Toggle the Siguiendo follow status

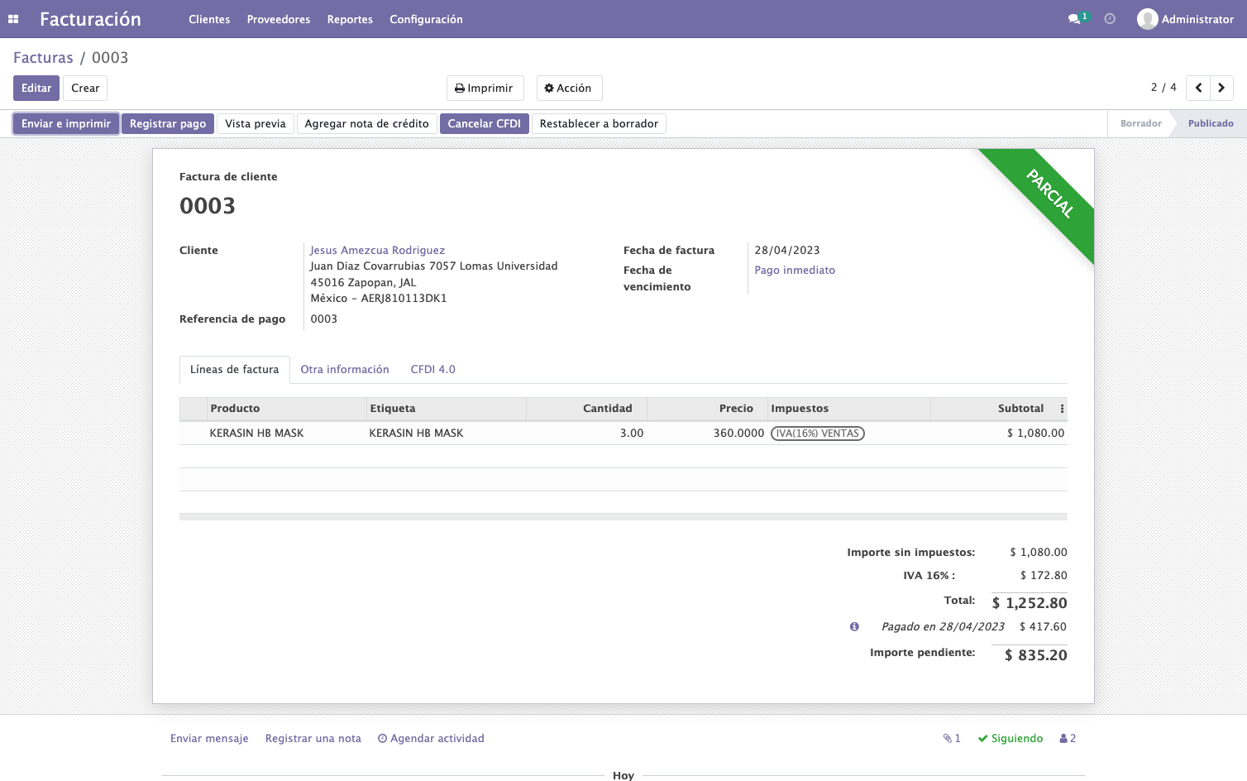pos(1010,739)
